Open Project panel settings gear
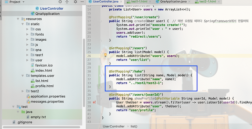252x129 pixels. point(75,2)
